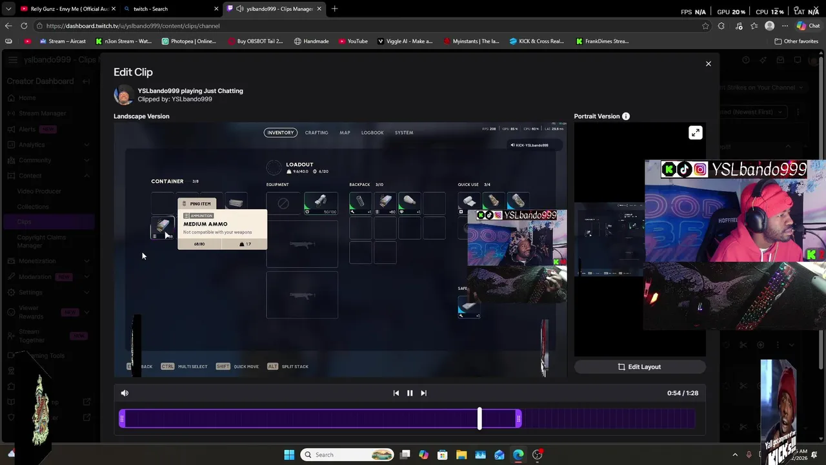826x465 pixels.
Task: Launch Copilot from the taskbar
Action: coord(424,455)
